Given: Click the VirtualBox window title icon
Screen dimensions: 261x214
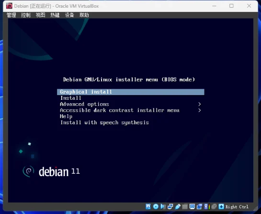Looking at the screenshot, I should coord(9,6).
